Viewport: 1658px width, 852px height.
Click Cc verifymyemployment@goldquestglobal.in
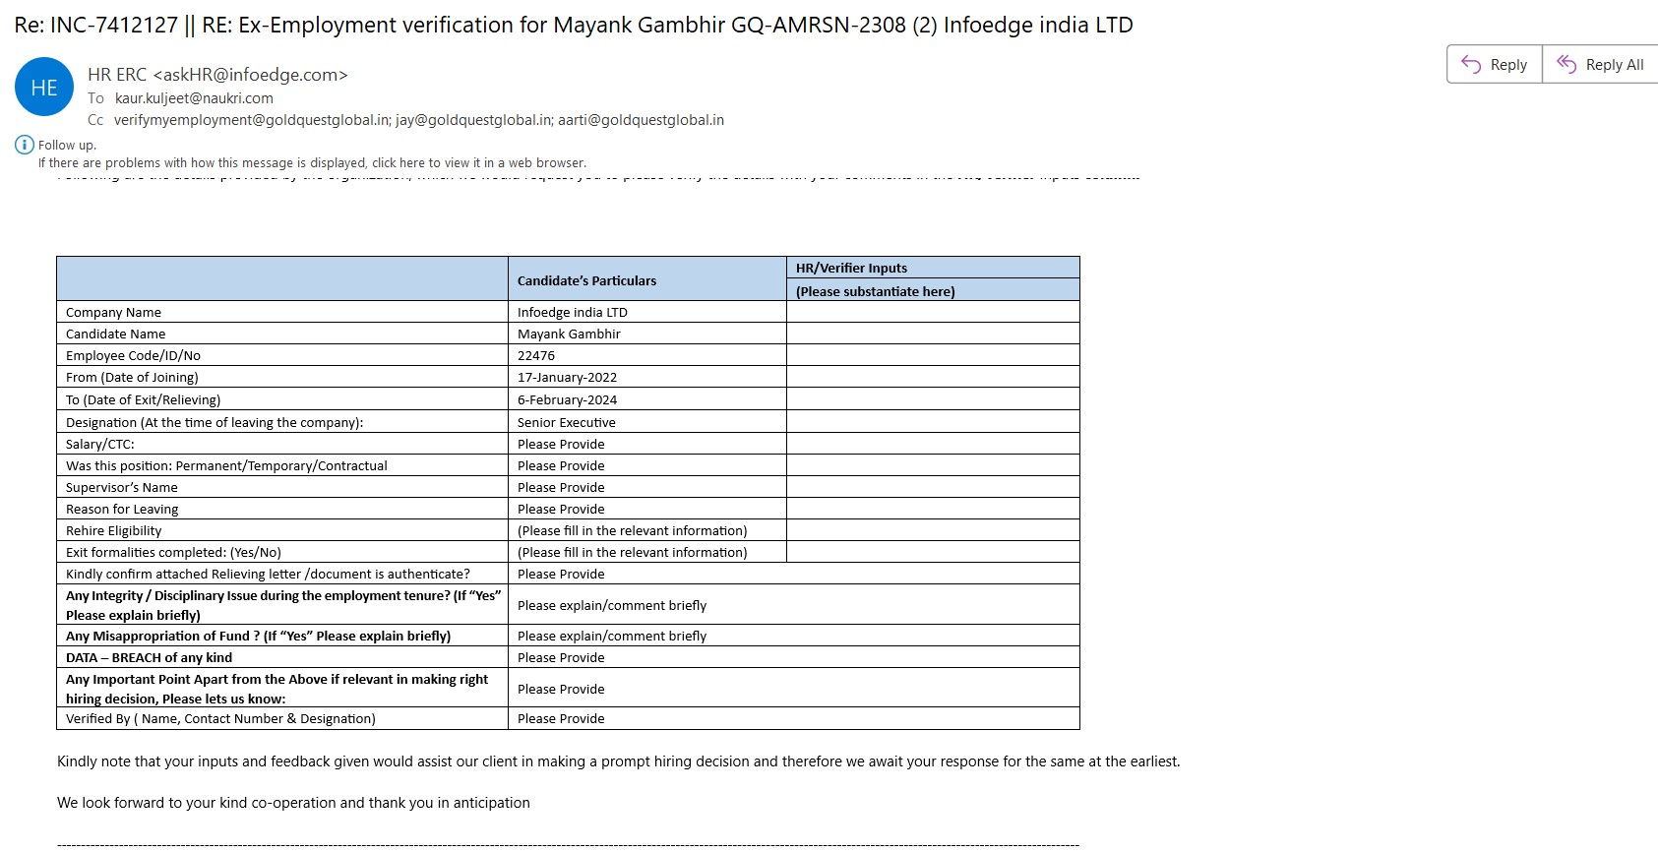(x=252, y=120)
